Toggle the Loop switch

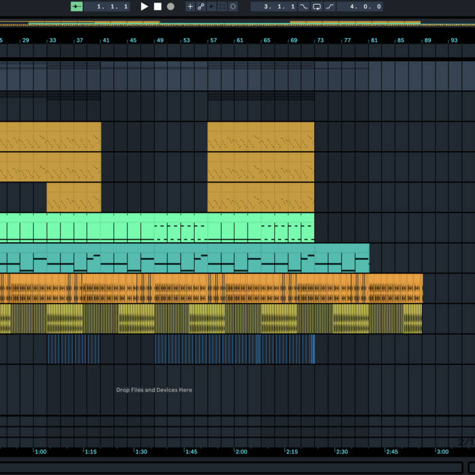[x=316, y=7]
